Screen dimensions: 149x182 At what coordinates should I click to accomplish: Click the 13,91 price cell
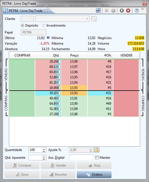coord(74,98)
